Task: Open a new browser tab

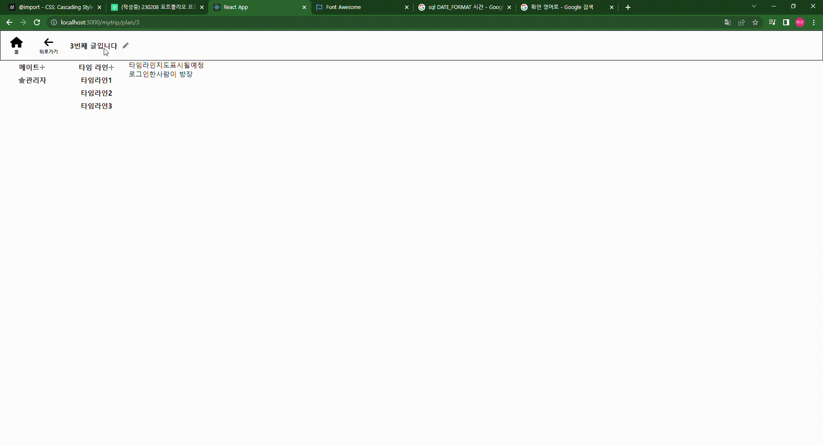Action: click(x=628, y=7)
